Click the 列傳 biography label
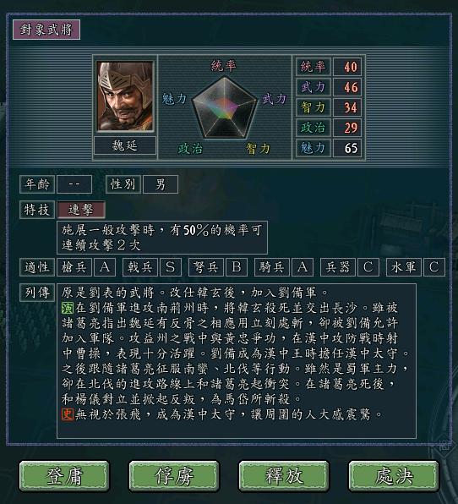 click(x=37, y=293)
